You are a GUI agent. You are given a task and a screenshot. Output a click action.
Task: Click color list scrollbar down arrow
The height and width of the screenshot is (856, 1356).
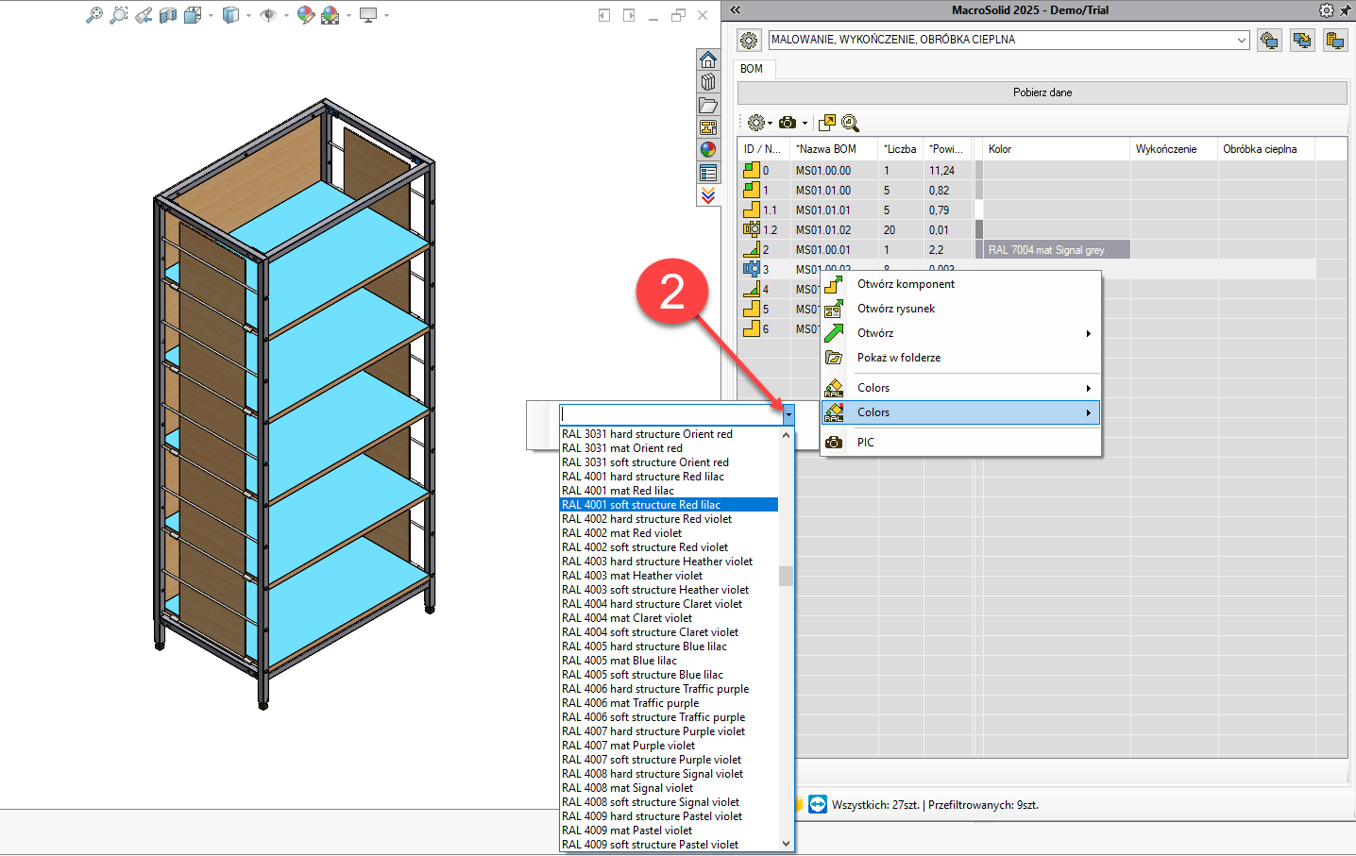tap(786, 844)
